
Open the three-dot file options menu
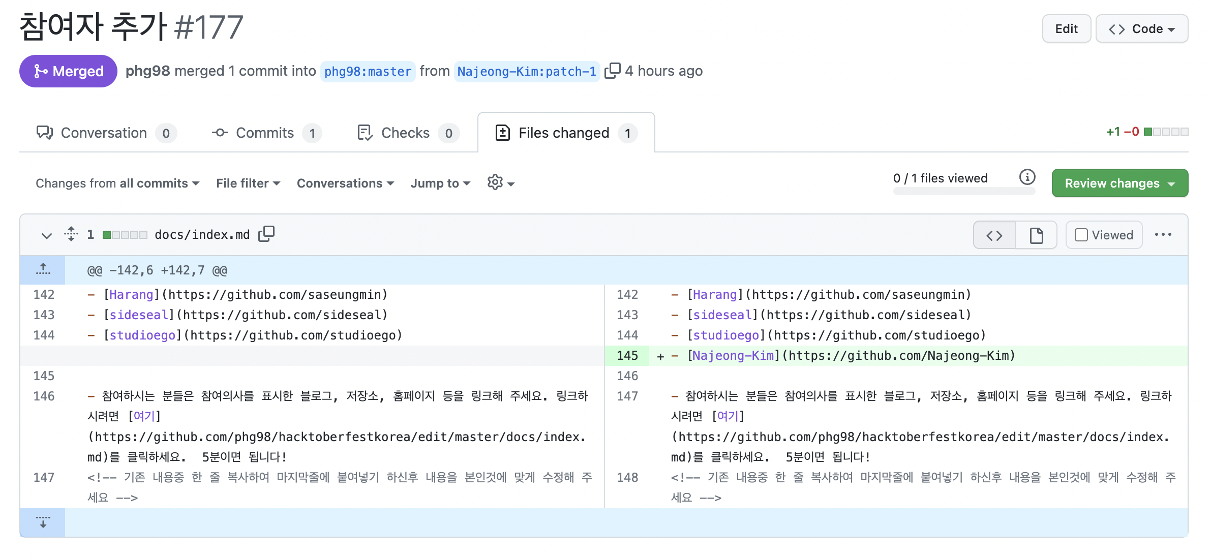[1163, 234]
